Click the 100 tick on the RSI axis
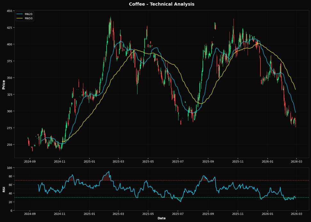This screenshot has width=311, height=222. (x=10, y=168)
